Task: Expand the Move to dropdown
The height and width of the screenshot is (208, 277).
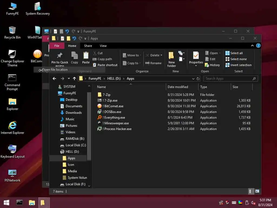Action: pos(140,55)
